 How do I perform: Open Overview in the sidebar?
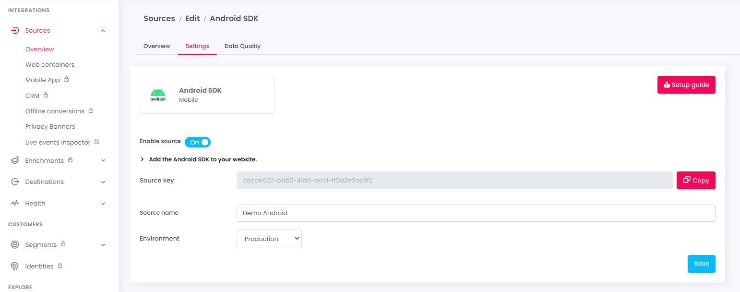[40, 49]
